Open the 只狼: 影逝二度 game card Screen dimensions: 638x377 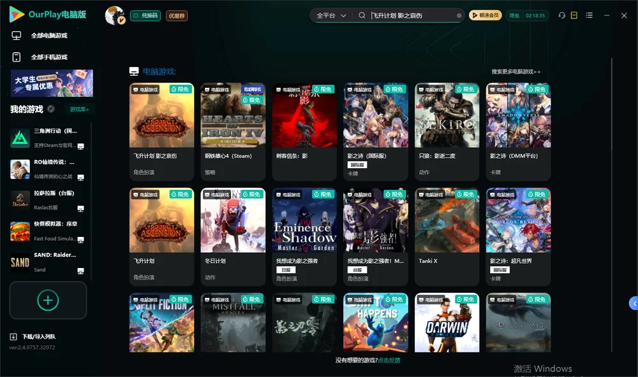point(447,132)
